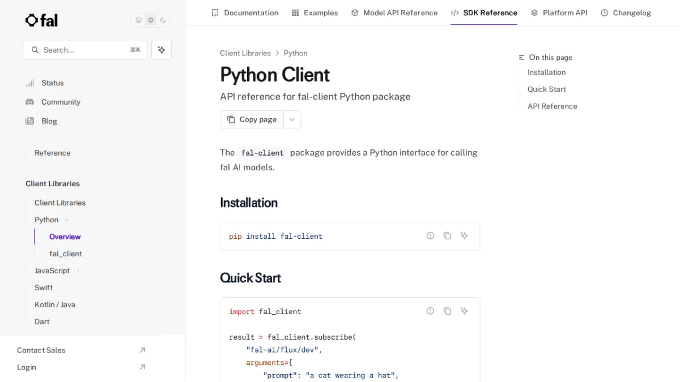This screenshot has width=680, height=382.
Task: Copy the Quick Start code block
Action: click(447, 311)
